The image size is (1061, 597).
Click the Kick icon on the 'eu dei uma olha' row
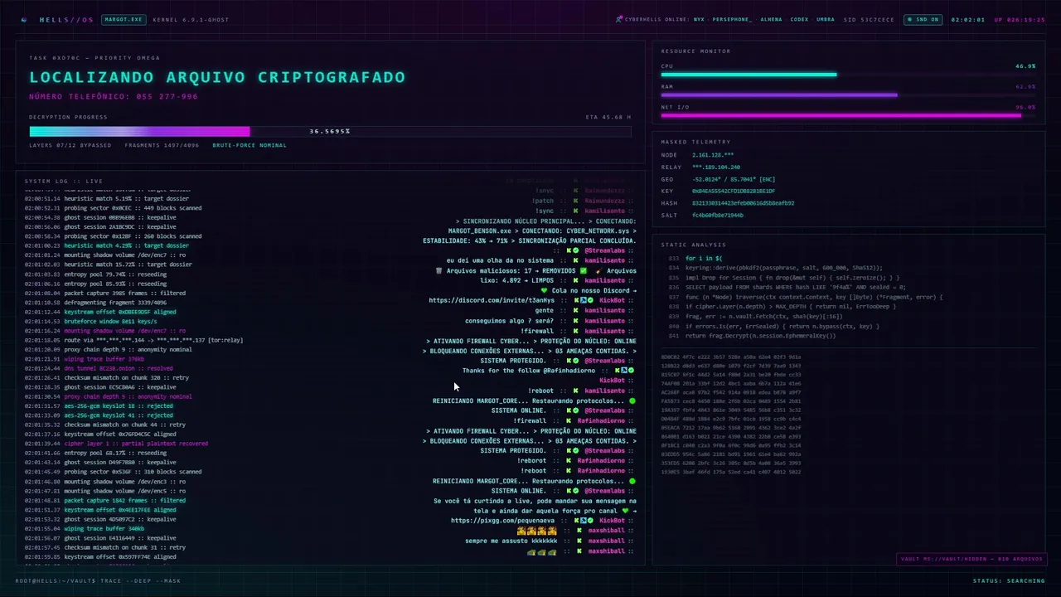[575, 260]
